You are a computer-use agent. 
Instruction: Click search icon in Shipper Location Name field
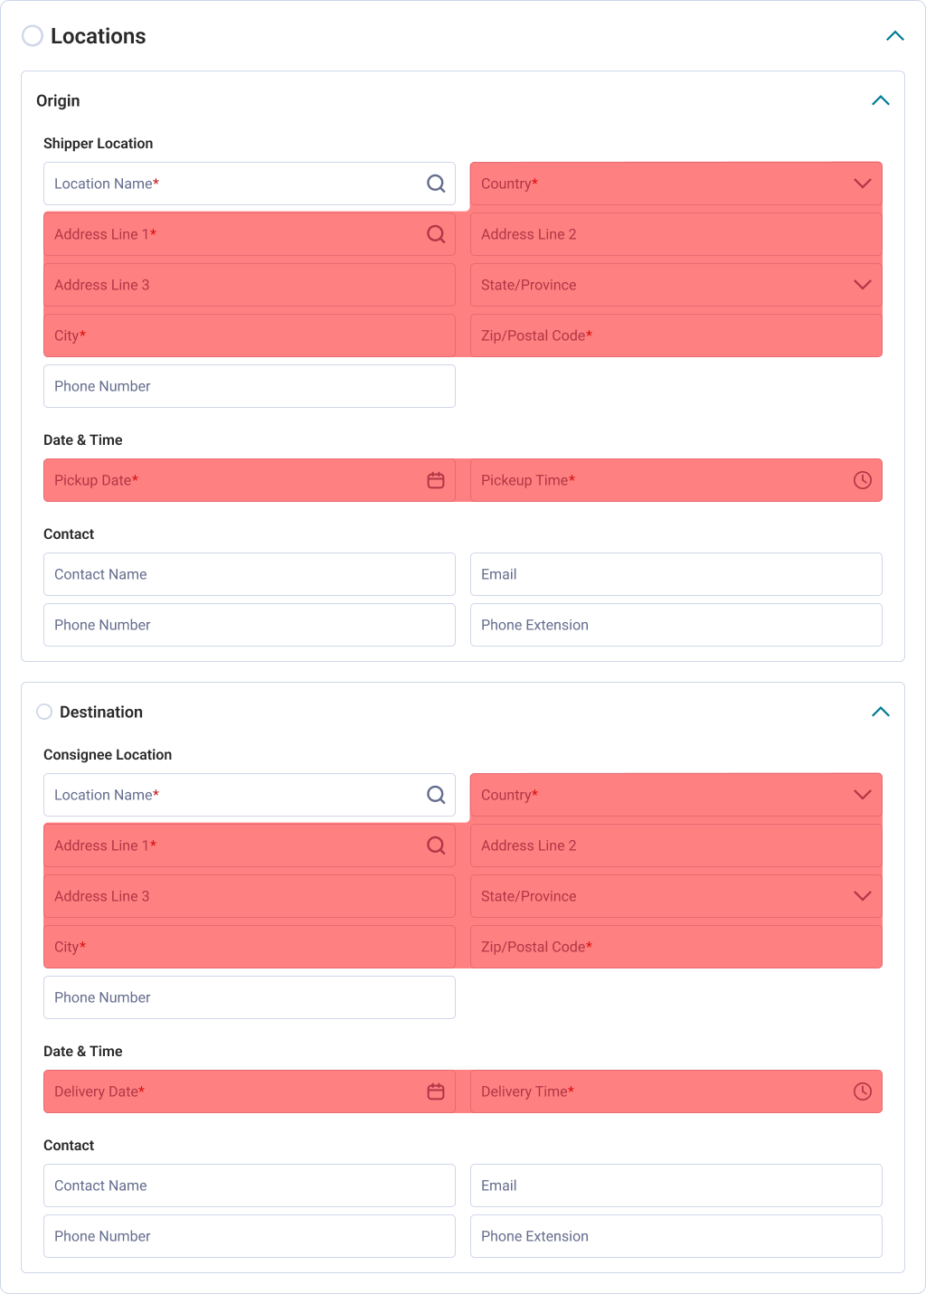pos(436,184)
